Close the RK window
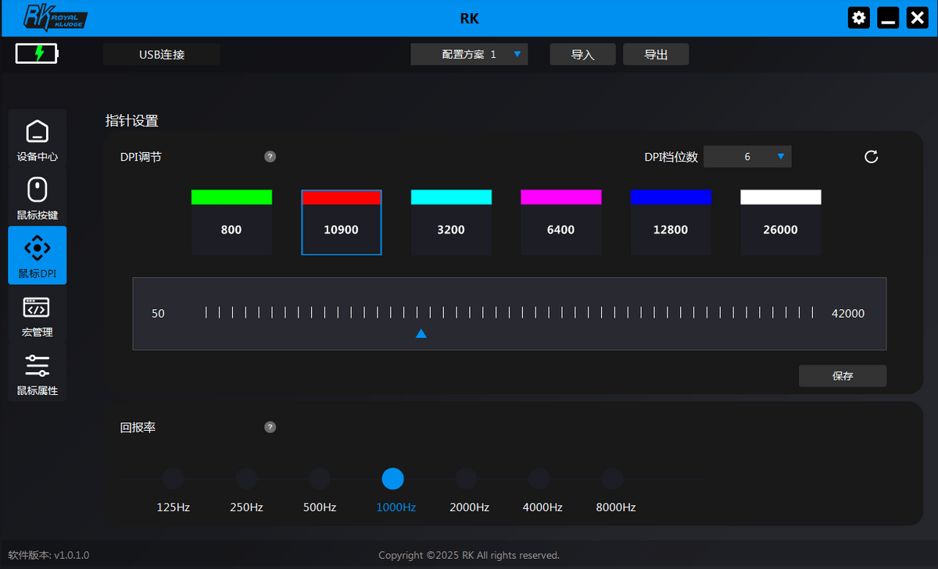 point(917,18)
